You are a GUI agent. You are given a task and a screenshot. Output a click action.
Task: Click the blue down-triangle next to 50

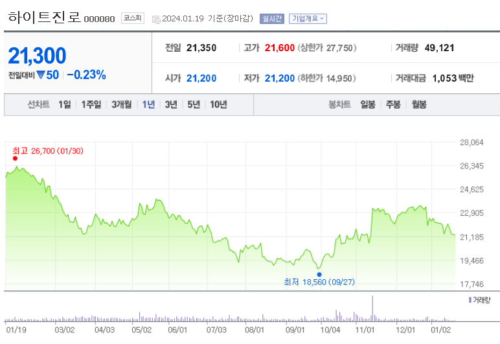click(41, 75)
